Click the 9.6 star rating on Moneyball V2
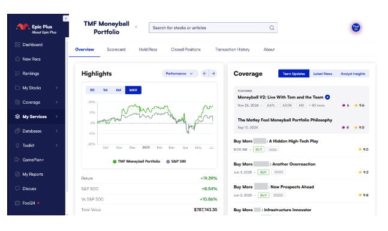Screen dimensions: 388x231 [x=359, y=106]
